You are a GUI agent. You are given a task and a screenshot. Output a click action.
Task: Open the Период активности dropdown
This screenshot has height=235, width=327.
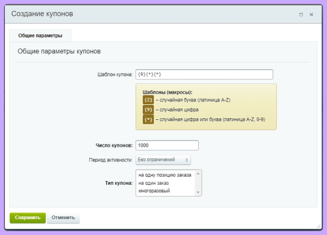[x=163, y=160]
